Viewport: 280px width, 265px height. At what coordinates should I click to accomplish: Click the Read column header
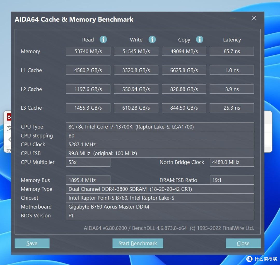pyautogui.click(x=88, y=40)
